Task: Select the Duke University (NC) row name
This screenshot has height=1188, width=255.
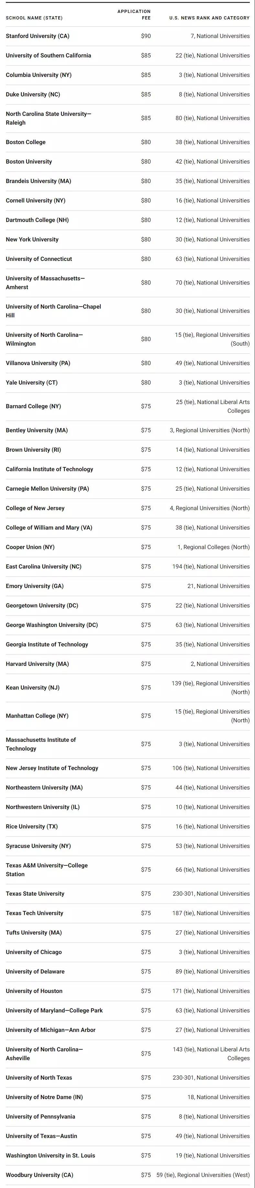Action: tap(33, 94)
